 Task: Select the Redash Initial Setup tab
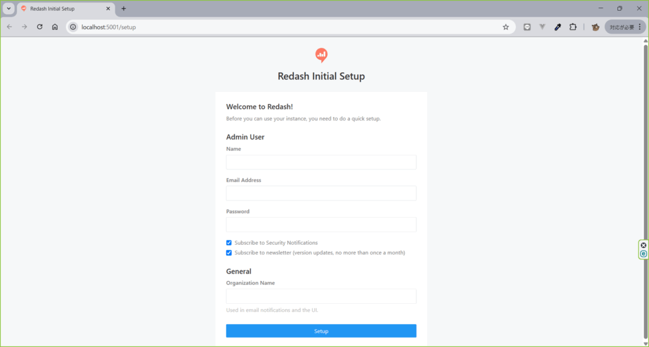click(x=63, y=9)
